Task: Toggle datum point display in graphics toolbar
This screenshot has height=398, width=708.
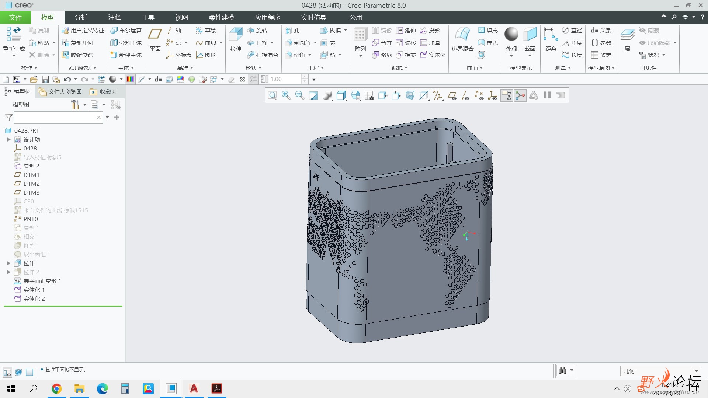Action: pos(479,95)
